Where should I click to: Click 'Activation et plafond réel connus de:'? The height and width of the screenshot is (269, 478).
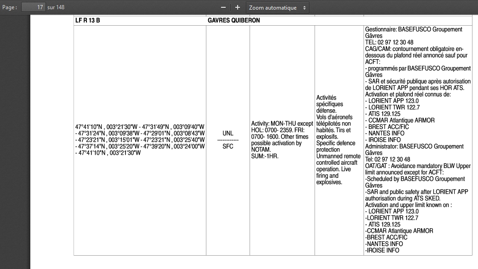click(408, 94)
